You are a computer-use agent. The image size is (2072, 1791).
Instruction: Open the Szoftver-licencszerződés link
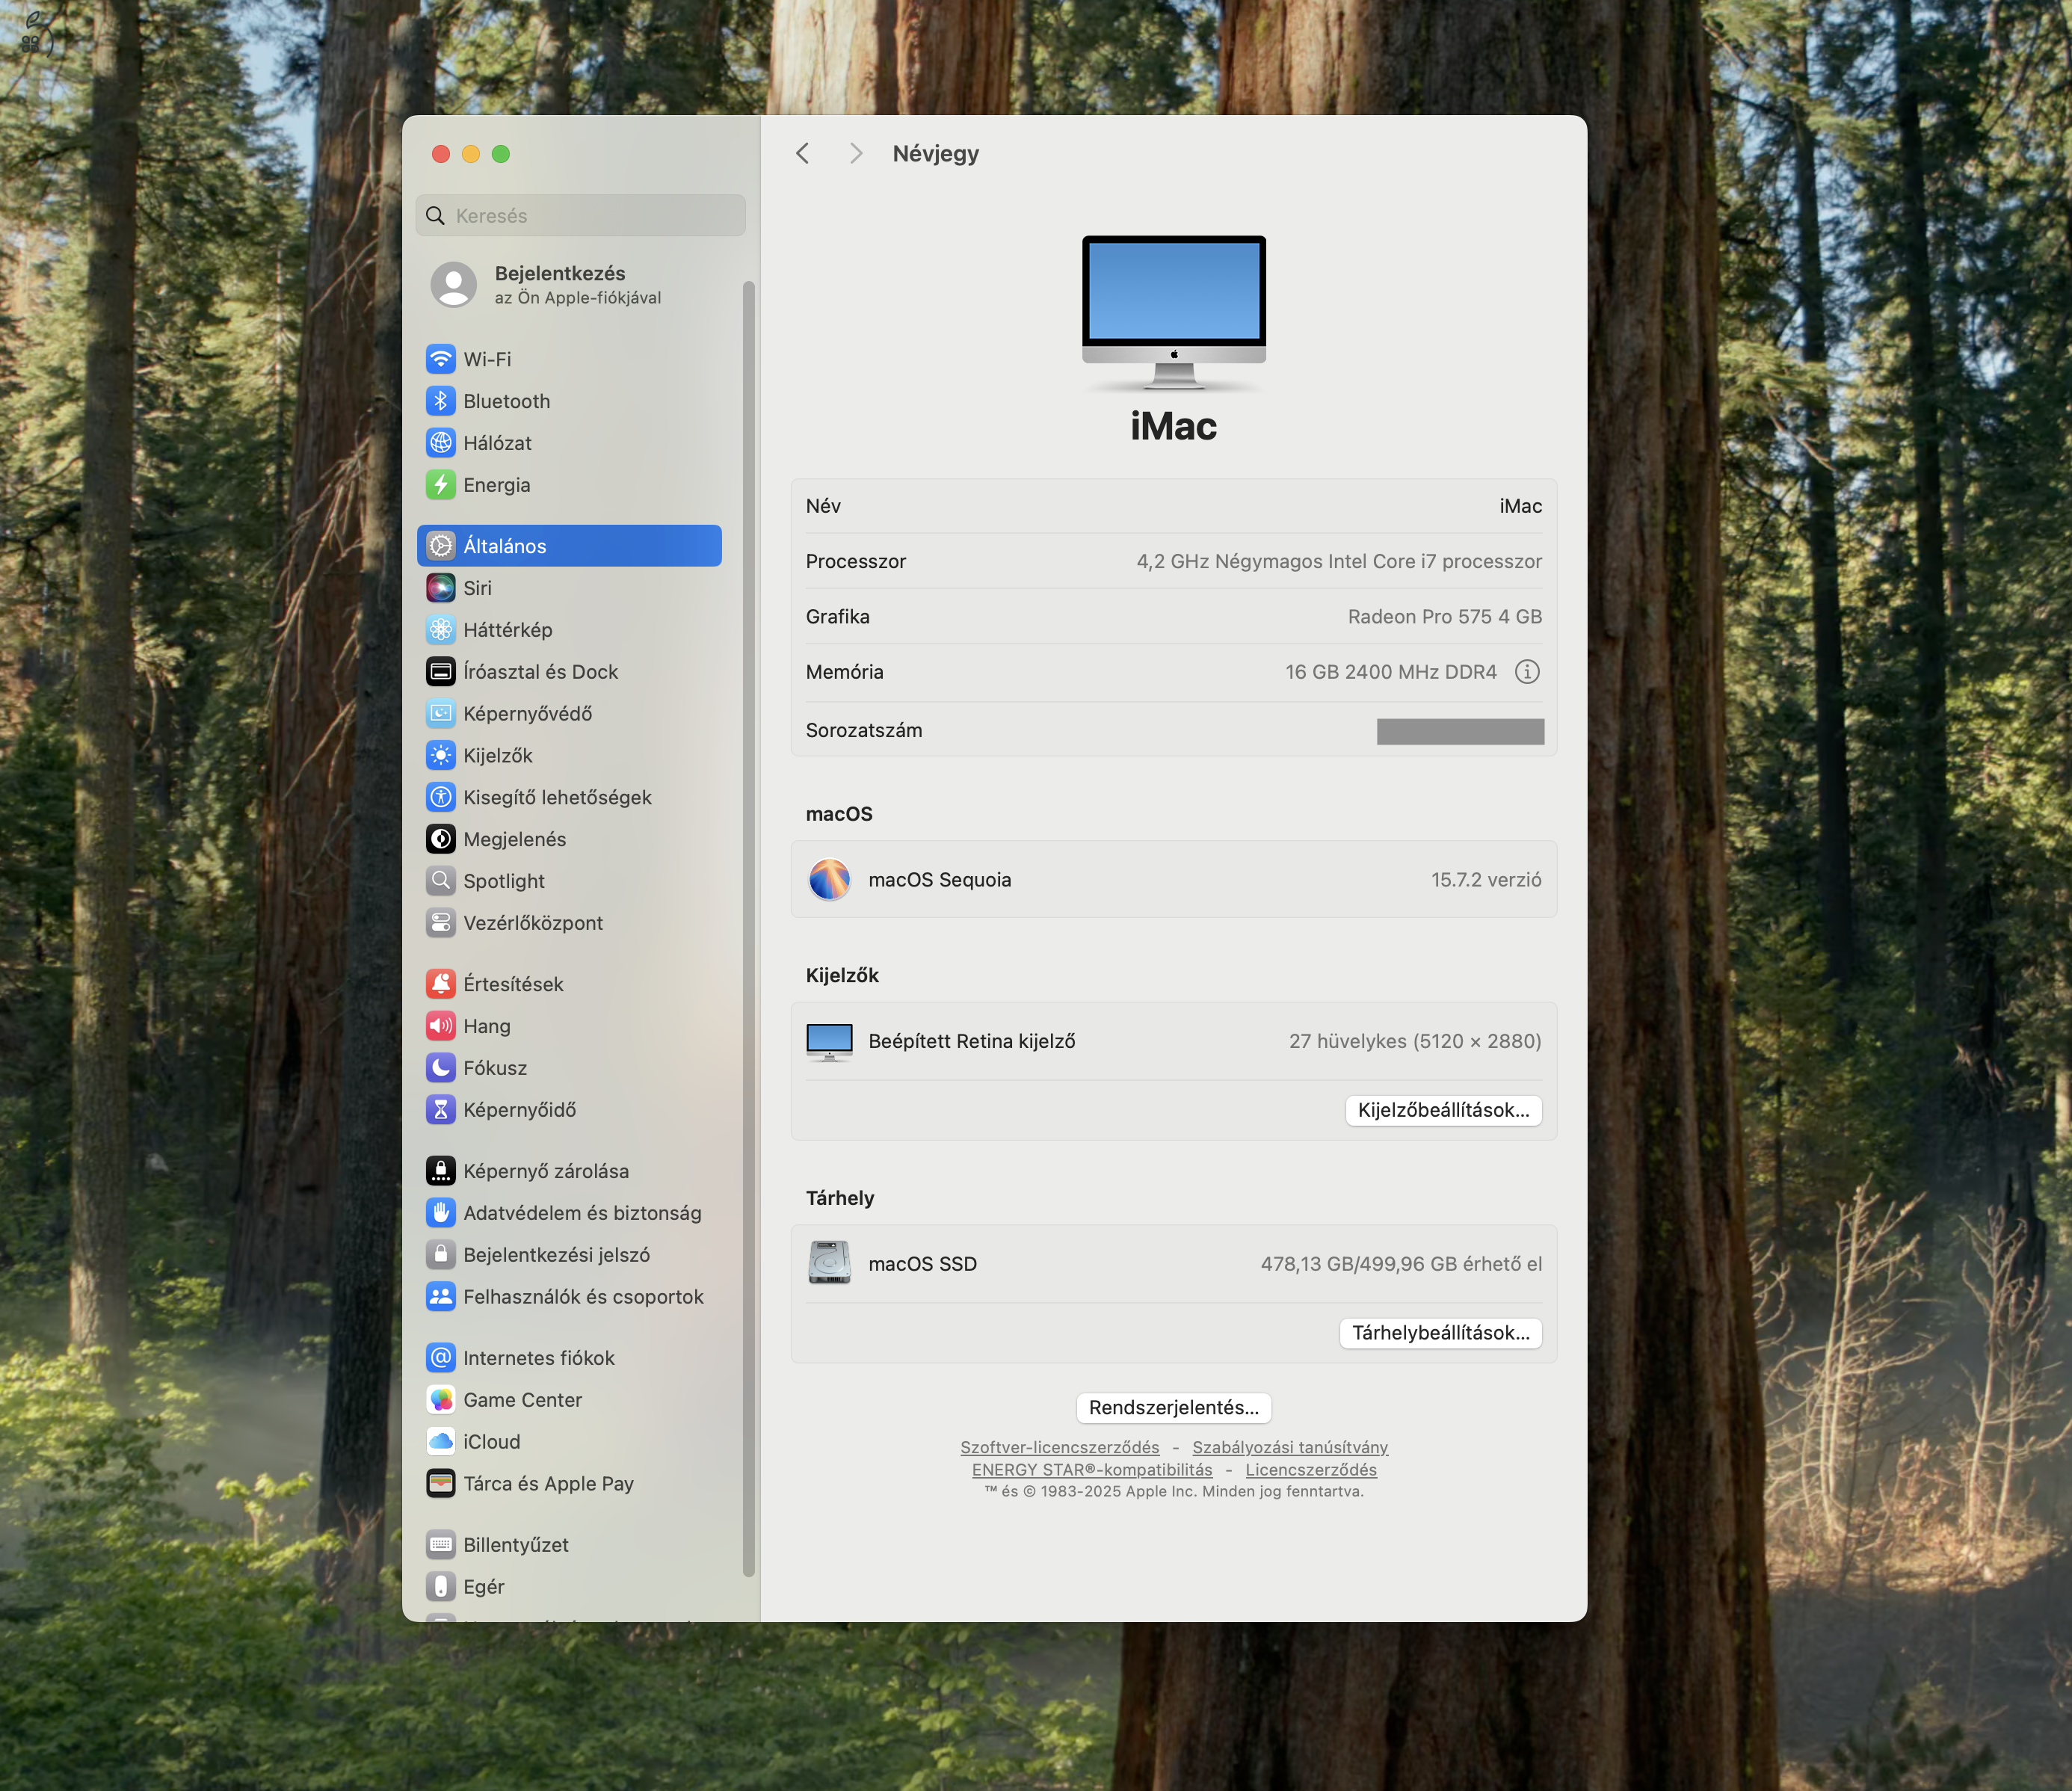click(x=1060, y=1447)
